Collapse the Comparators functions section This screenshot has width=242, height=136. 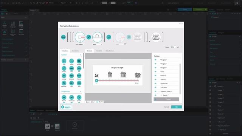tap(80, 91)
